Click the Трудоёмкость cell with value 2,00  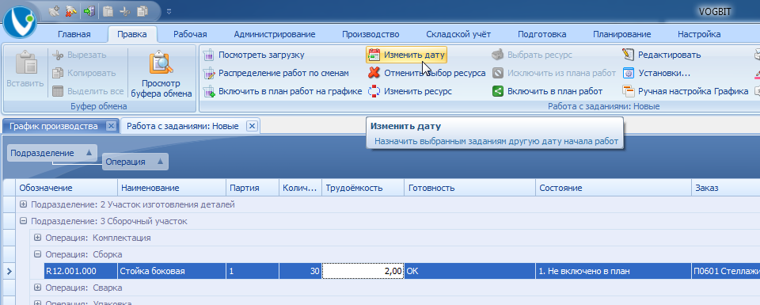pos(363,271)
